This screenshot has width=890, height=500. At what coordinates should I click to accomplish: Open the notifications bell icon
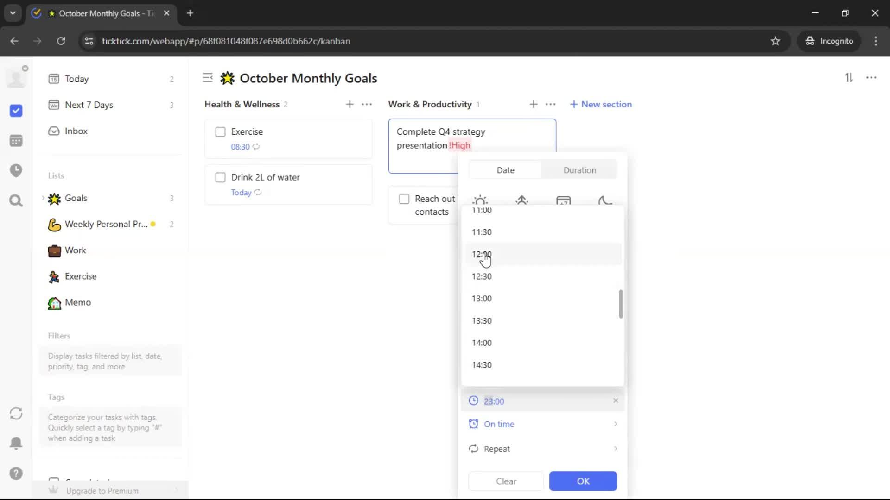click(16, 443)
